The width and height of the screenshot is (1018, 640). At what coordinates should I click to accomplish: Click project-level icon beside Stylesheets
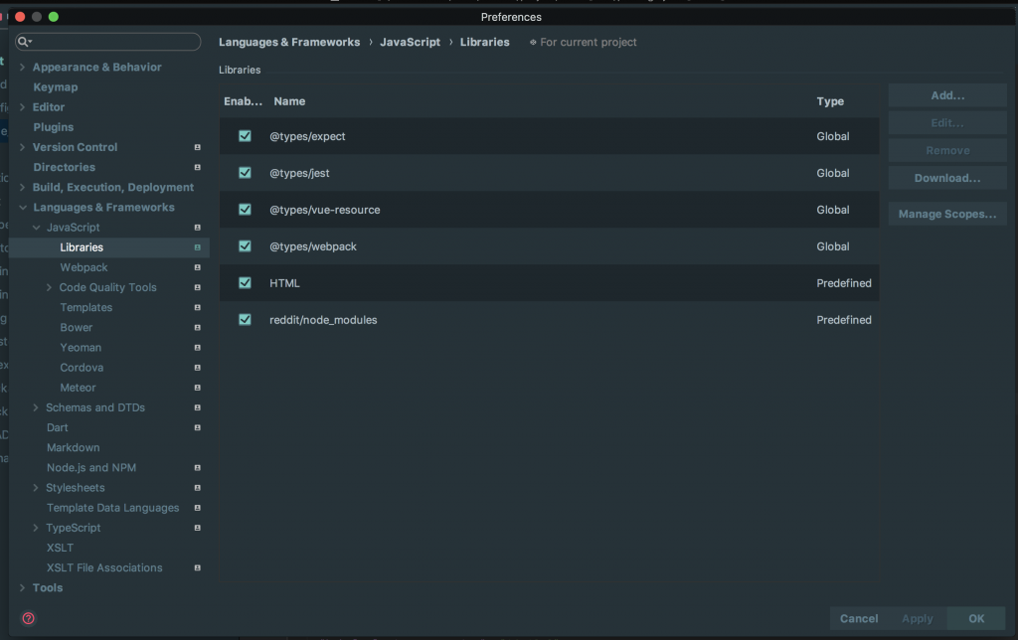coord(197,488)
